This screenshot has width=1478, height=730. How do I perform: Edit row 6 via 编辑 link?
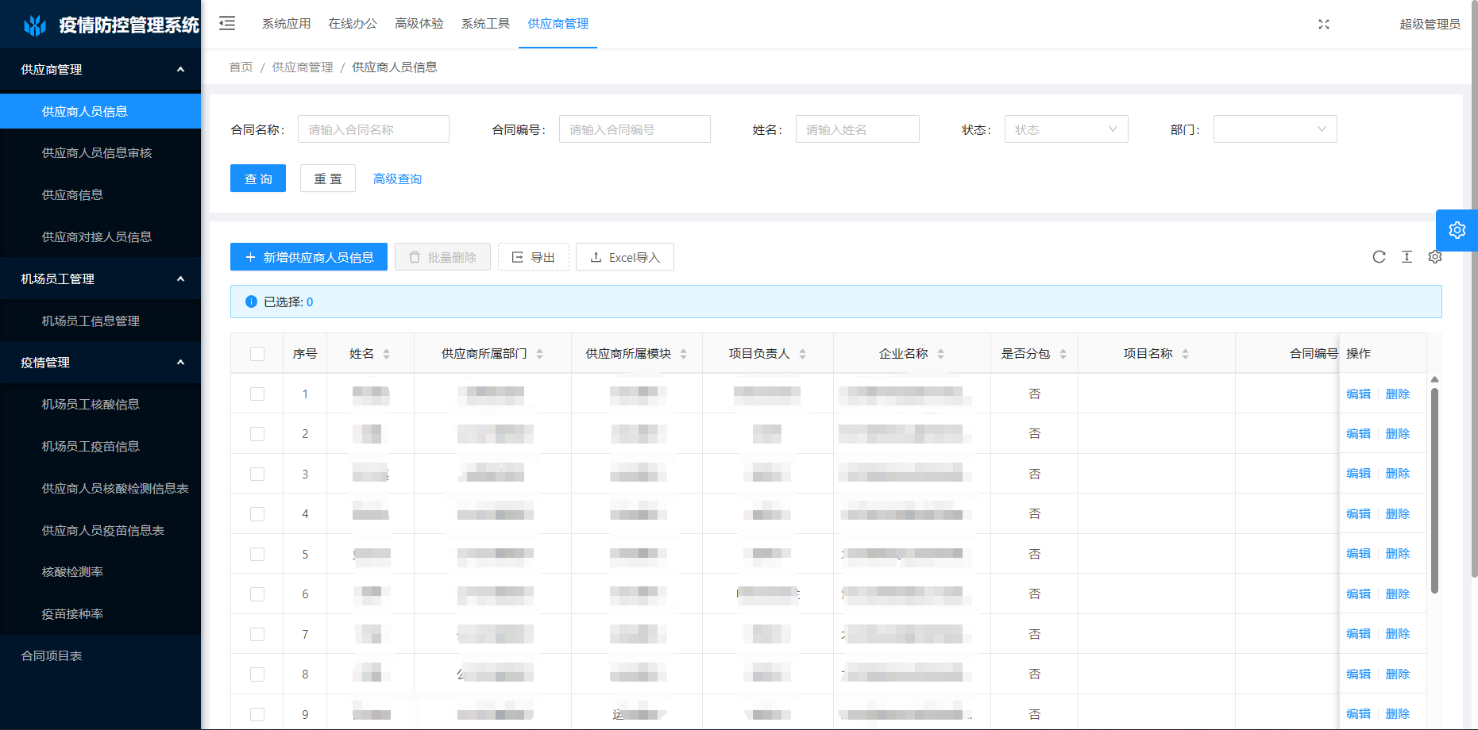1359,594
